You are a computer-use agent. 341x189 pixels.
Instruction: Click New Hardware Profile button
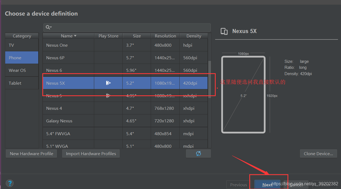click(31, 153)
